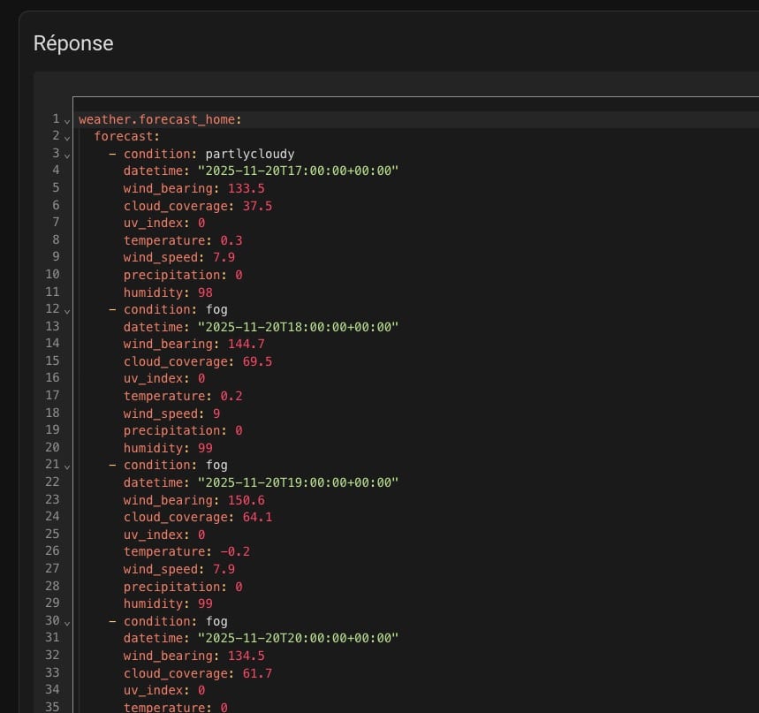Select line number 20 in the gutter
Screen dimensions: 759x713
(x=53, y=447)
